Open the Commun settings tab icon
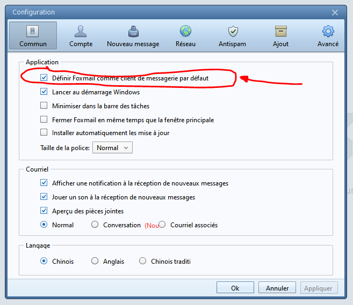 tap(33, 31)
